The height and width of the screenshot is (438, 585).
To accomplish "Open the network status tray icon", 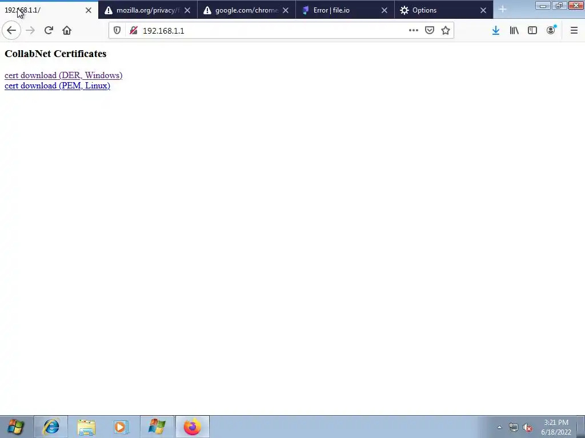I will click(x=514, y=428).
